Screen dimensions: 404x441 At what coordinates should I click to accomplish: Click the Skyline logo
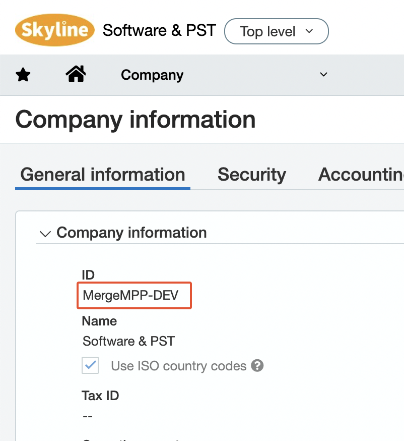pyautogui.click(x=55, y=30)
